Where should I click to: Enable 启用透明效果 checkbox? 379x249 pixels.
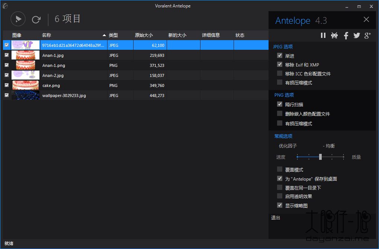pos(280,196)
